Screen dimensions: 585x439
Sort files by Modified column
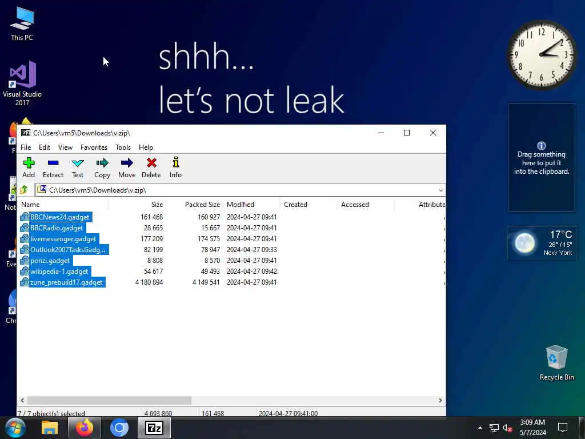click(251, 205)
